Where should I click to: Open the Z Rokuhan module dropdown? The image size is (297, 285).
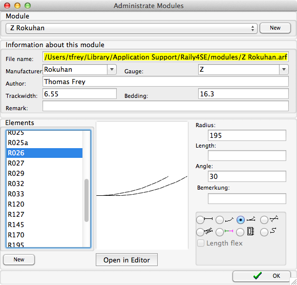131,28
